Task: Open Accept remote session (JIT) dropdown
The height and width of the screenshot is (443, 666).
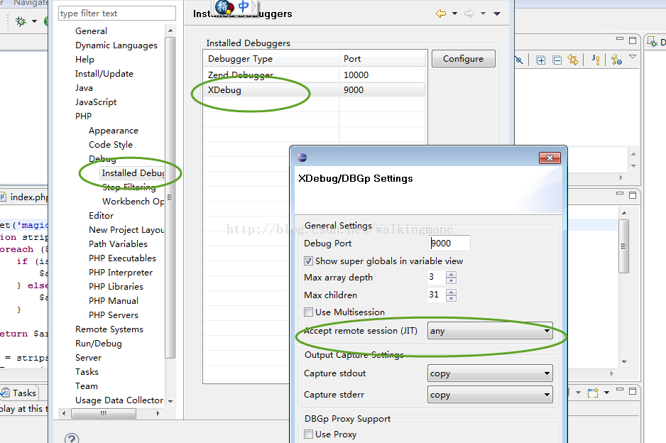Action: 490,331
